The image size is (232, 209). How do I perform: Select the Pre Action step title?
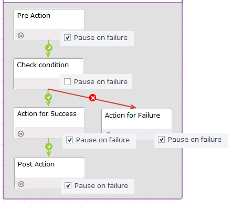34,16
